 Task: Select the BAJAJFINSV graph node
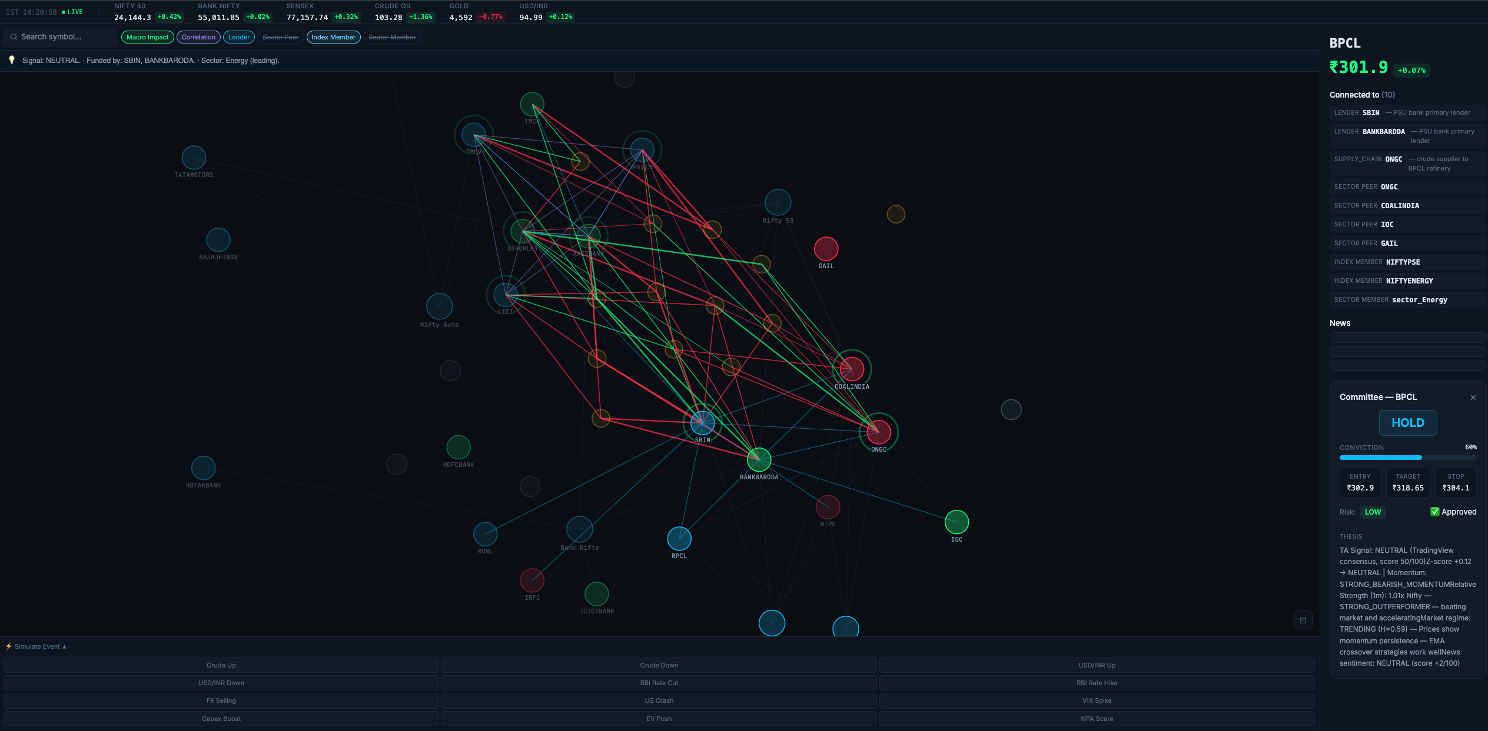218,240
